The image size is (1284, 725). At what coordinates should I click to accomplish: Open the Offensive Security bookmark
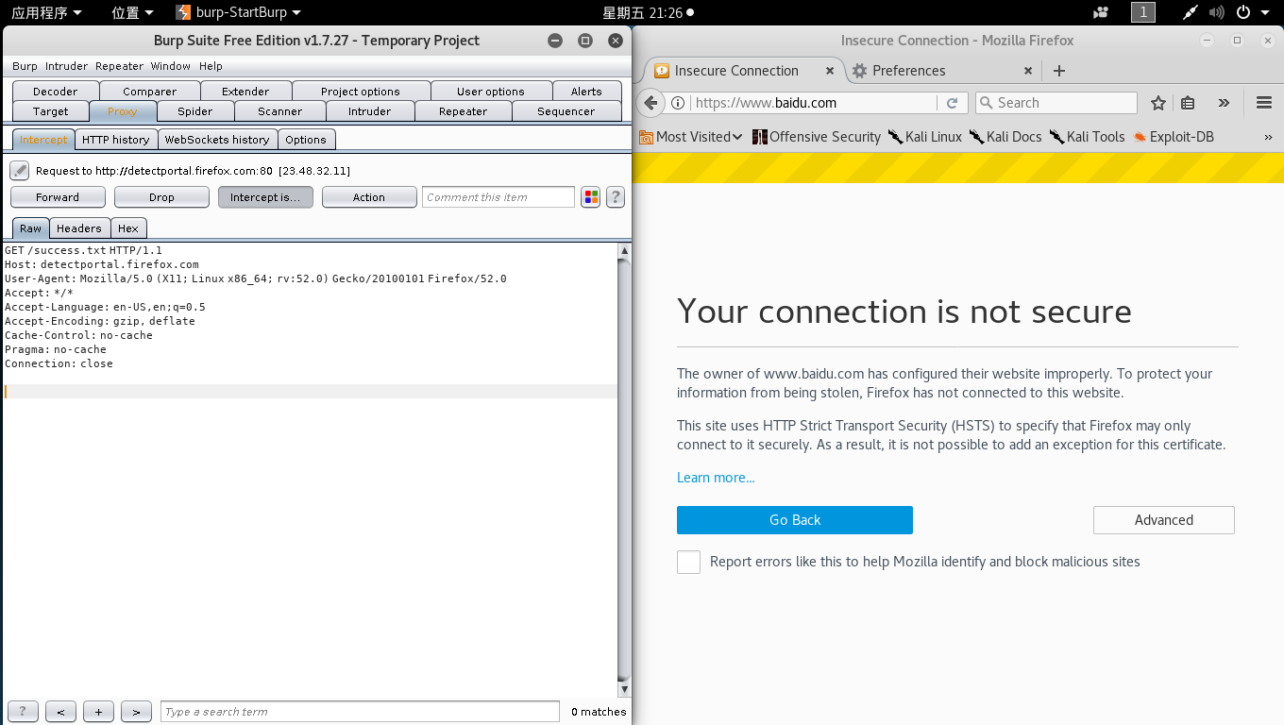tap(817, 137)
